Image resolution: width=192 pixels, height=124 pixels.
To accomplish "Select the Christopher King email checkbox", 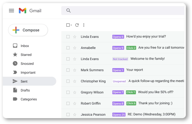I will (68, 81).
